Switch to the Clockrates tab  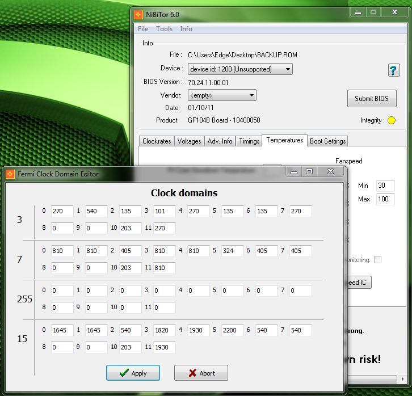pyautogui.click(x=157, y=141)
